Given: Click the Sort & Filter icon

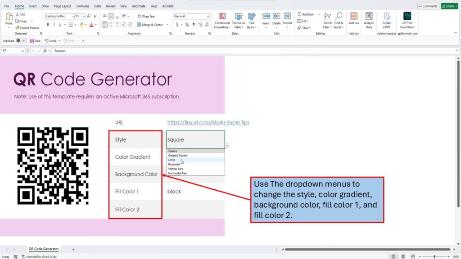Looking at the screenshot, I should point(327,20).
